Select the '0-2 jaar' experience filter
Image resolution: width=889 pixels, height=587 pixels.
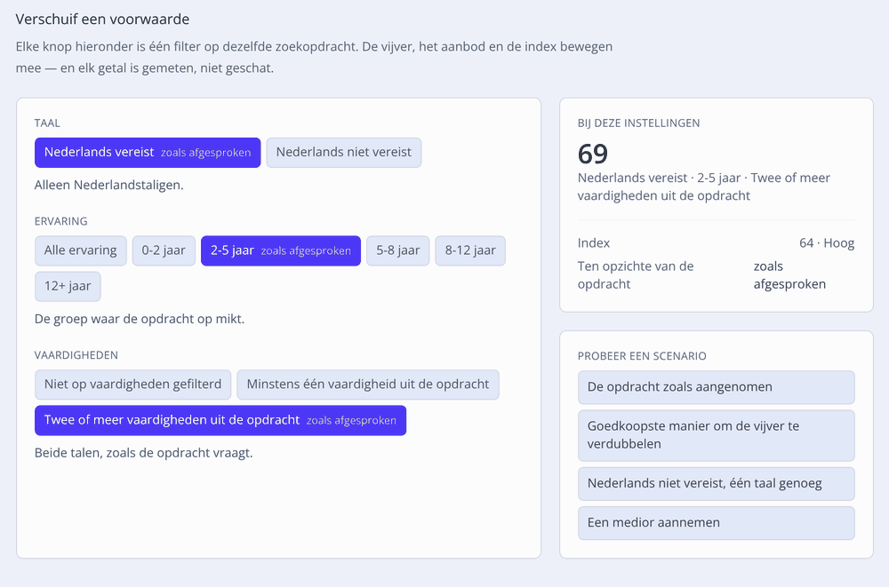point(164,250)
